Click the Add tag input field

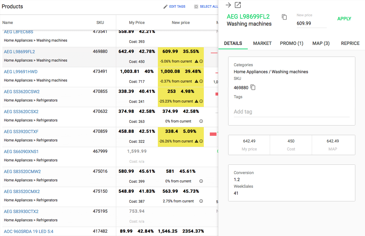(x=292, y=112)
